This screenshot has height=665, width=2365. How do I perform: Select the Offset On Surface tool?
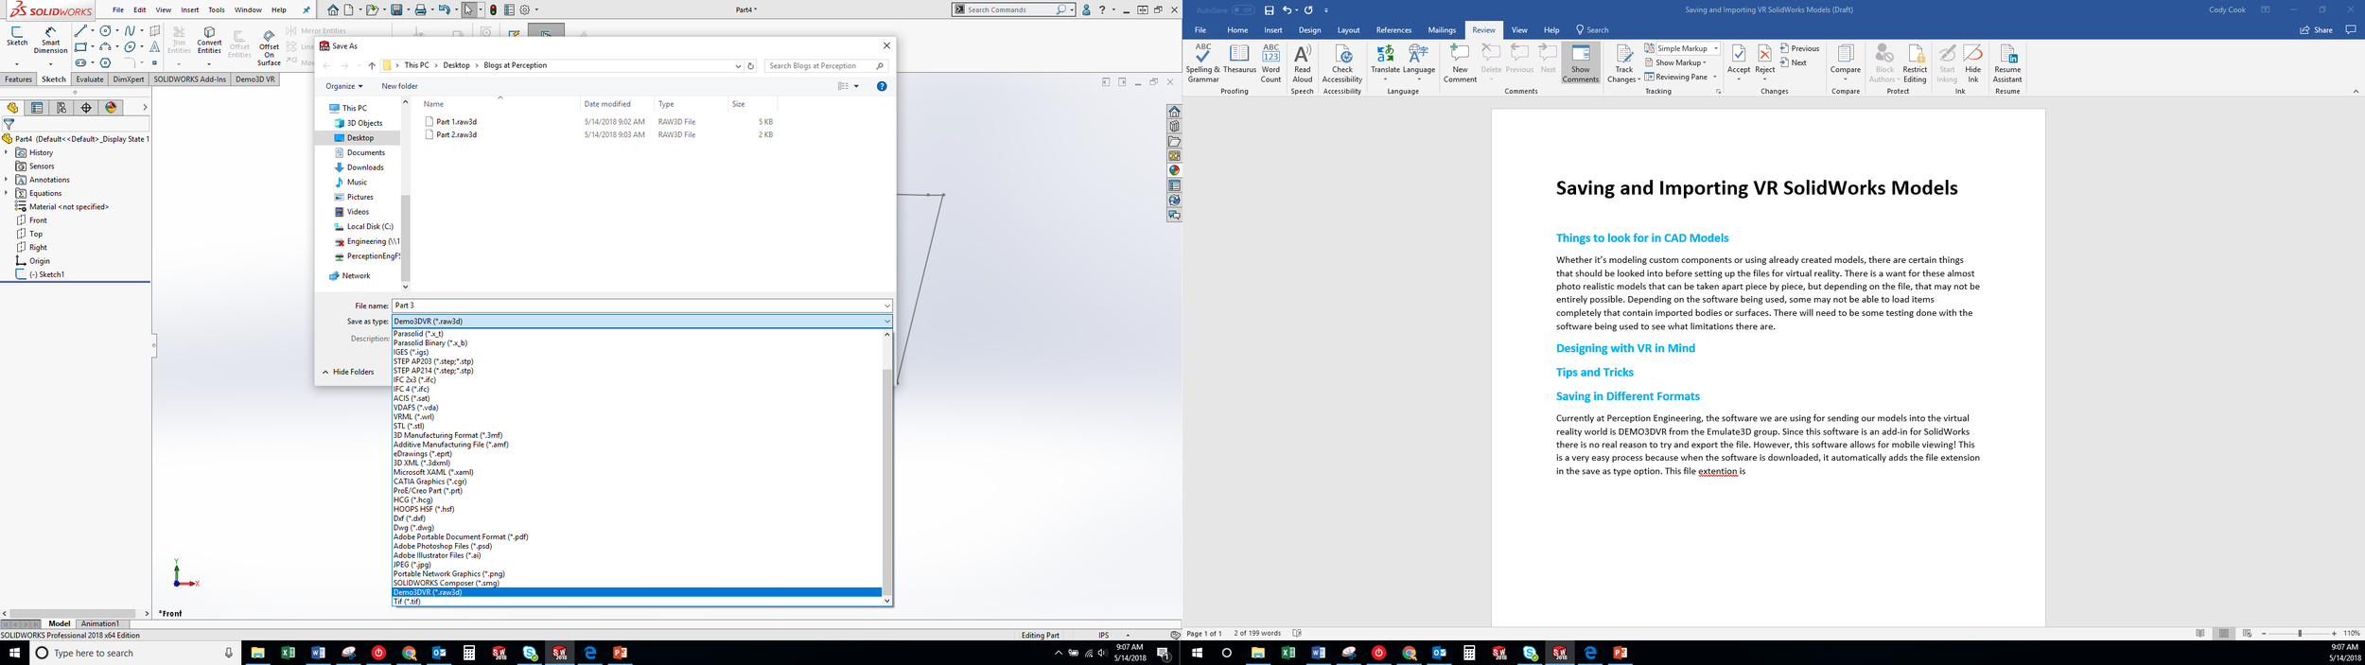pos(269,47)
